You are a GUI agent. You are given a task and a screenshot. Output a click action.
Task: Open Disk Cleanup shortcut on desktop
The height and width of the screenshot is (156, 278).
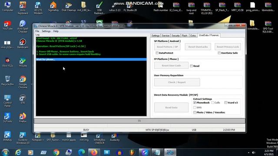point(69,7)
